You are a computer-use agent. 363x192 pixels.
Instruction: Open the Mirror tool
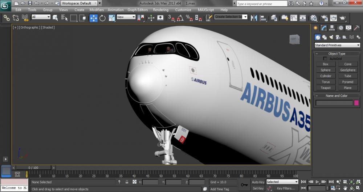coord(254,18)
